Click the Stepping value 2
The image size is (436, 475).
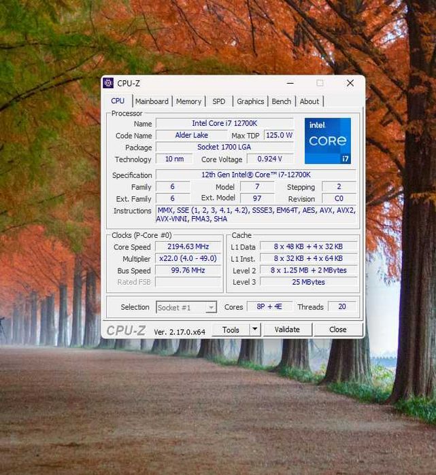(339, 187)
